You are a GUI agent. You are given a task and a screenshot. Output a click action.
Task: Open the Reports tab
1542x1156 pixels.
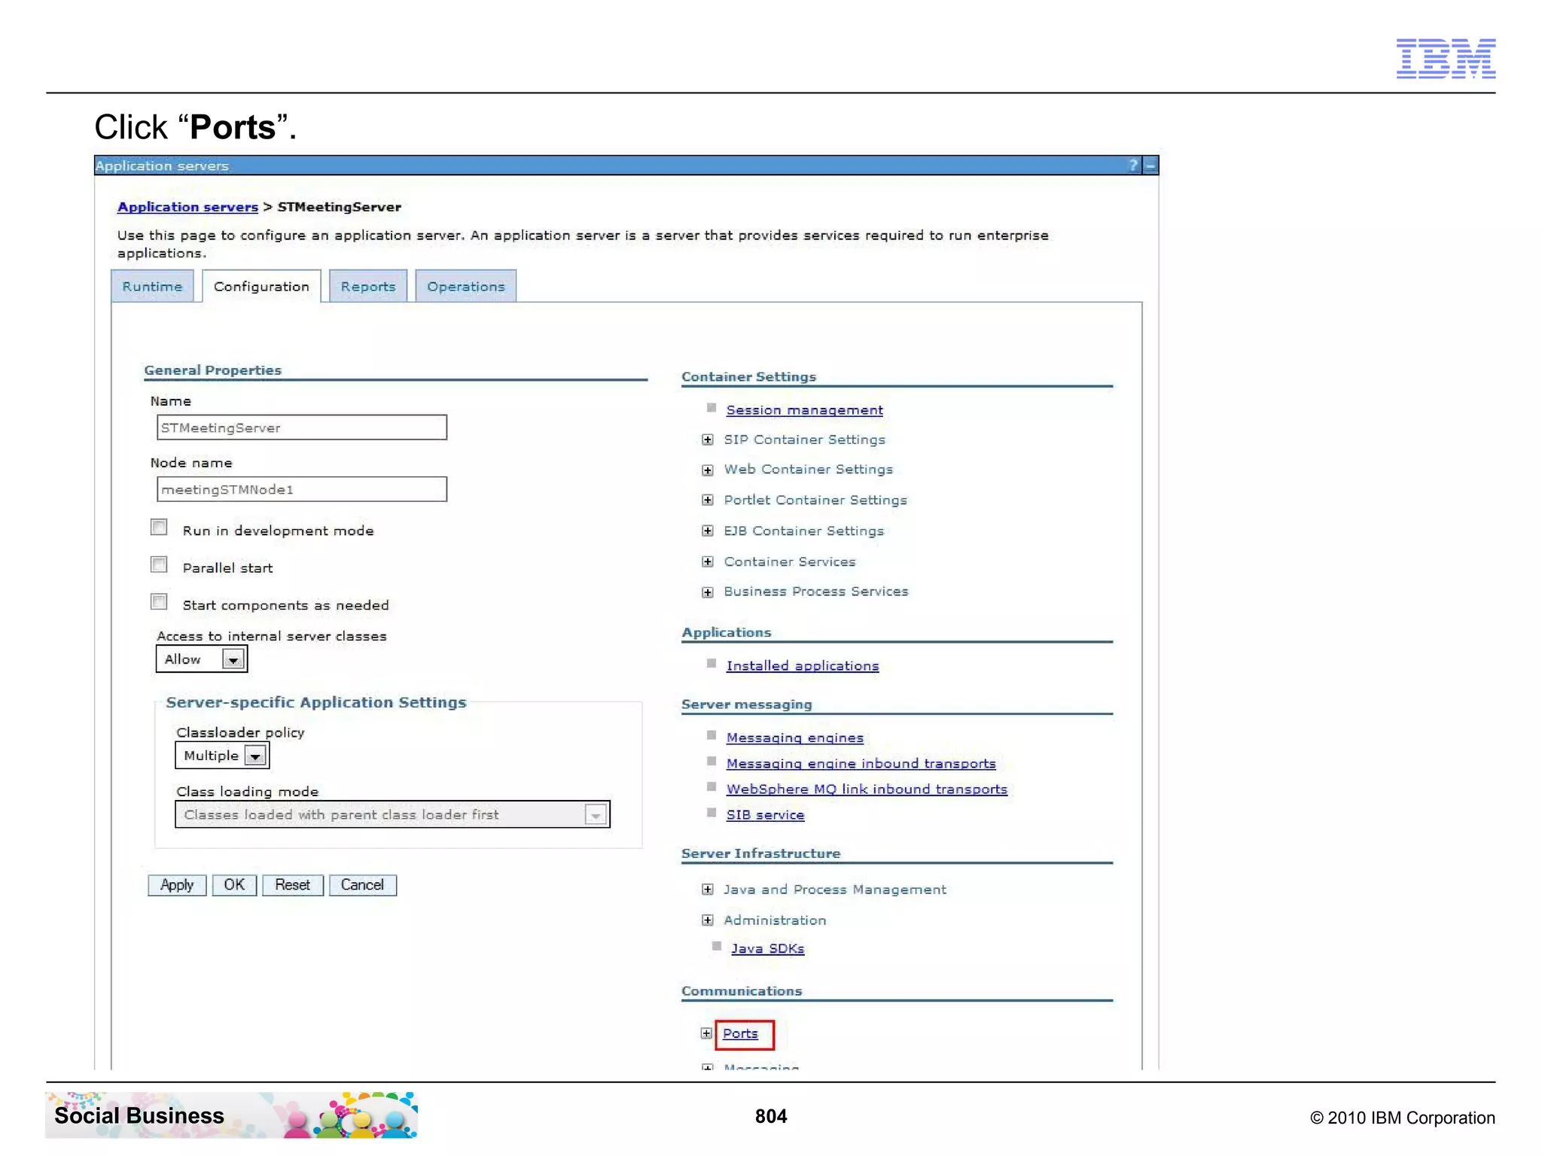[x=368, y=287]
